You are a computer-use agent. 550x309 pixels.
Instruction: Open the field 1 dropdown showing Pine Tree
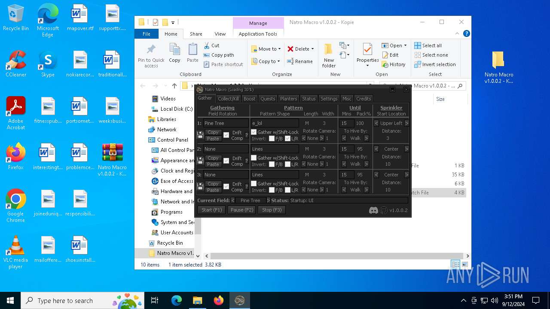226,123
